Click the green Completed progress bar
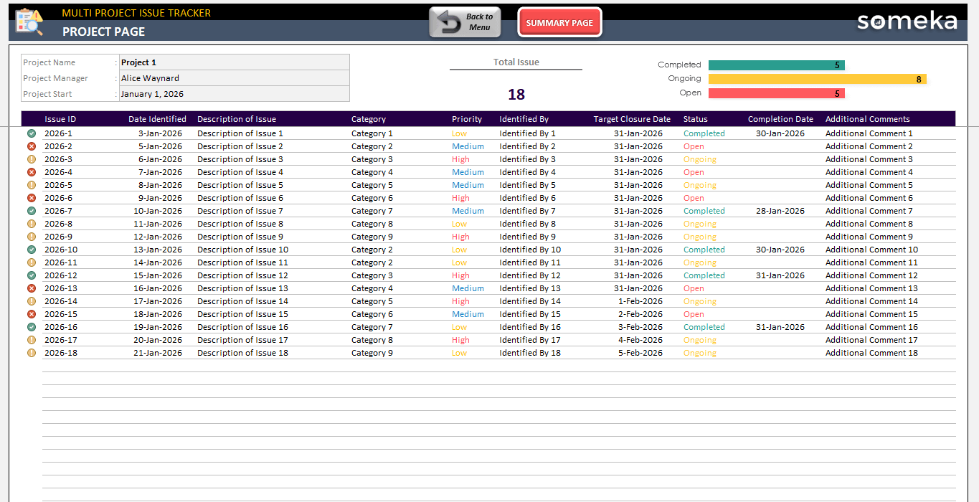 776,65
